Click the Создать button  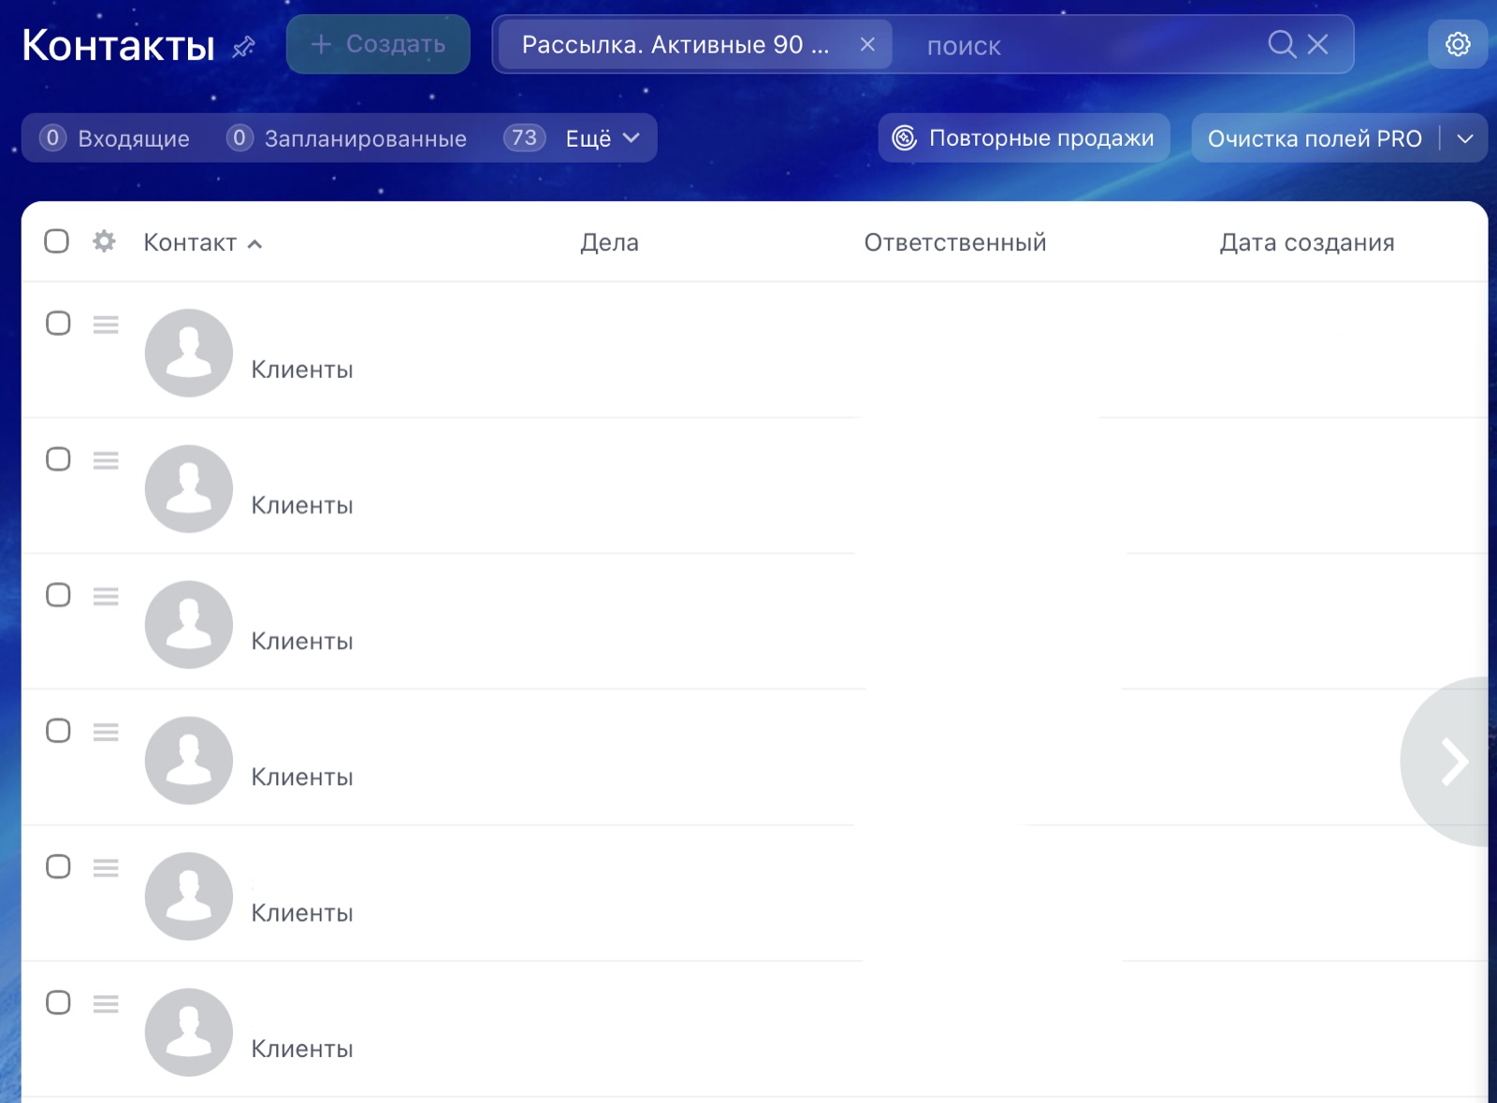click(x=378, y=44)
